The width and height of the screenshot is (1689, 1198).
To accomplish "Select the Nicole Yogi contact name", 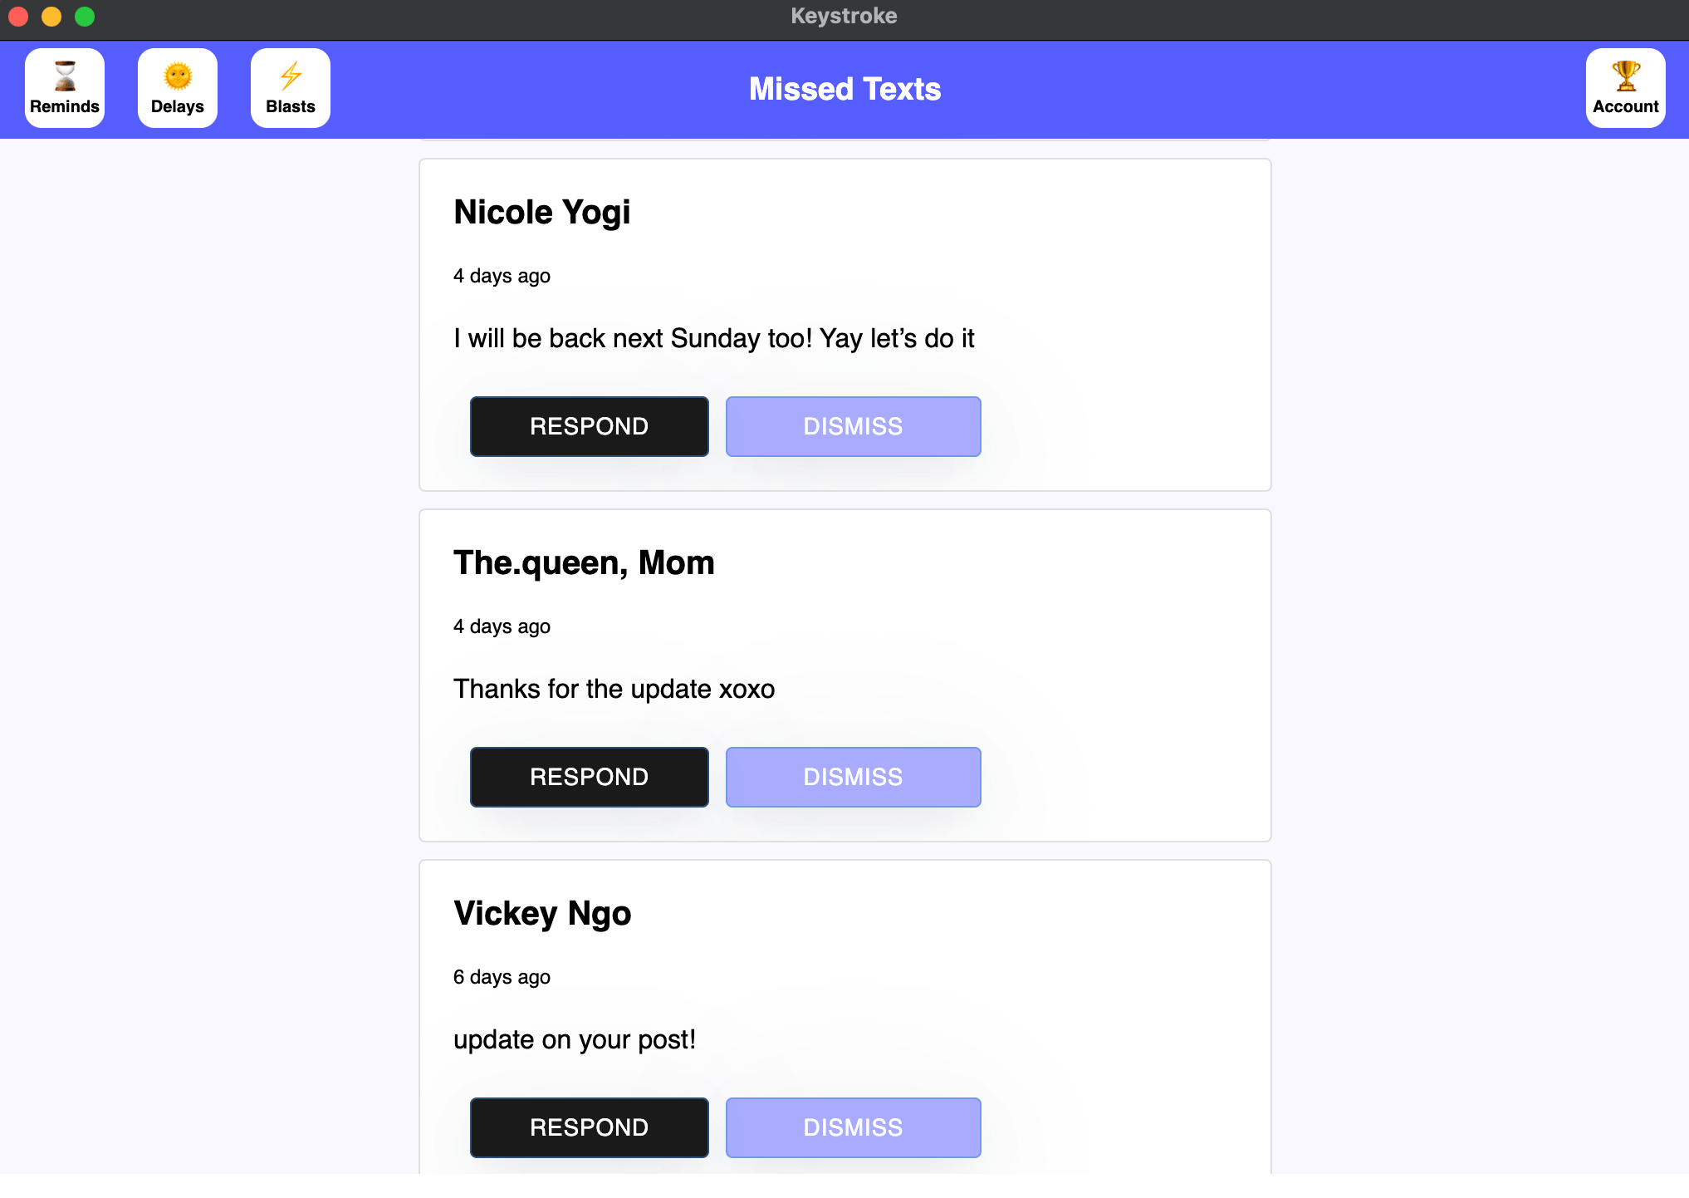I will (x=541, y=212).
